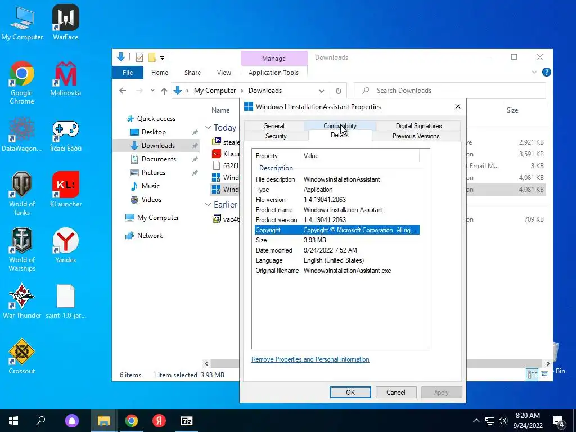The image size is (576, 432).
Task: Launch Google Chrome from the desktop
Action: coord(22,82)
